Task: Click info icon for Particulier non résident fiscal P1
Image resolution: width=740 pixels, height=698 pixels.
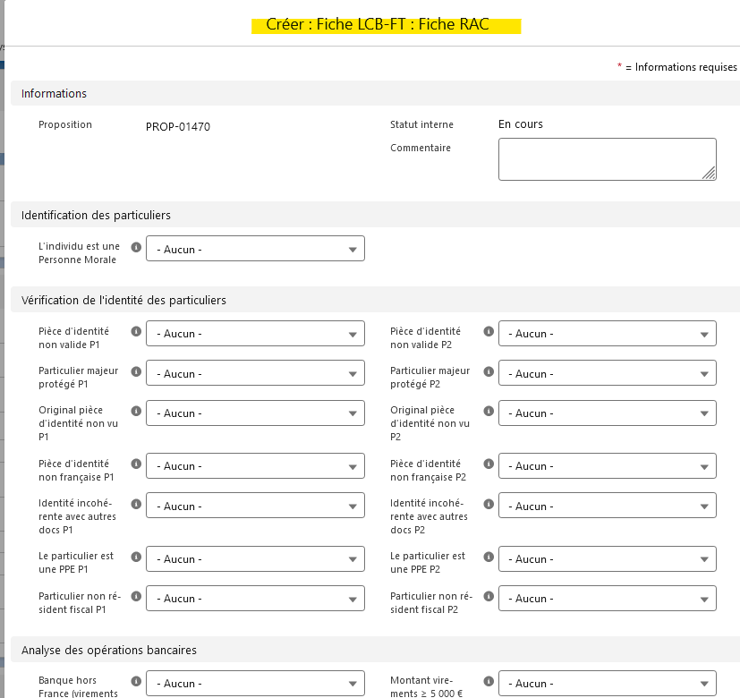Action: click(x=137, y=596)
